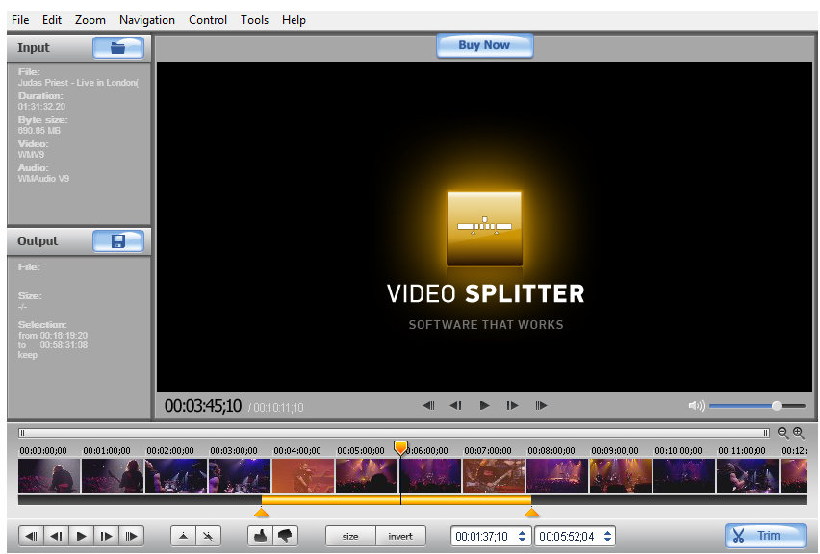Click the 00:04:00;00 timeline thumbnail
This screenshot has width=820, height=554.
tap(302, 475)
